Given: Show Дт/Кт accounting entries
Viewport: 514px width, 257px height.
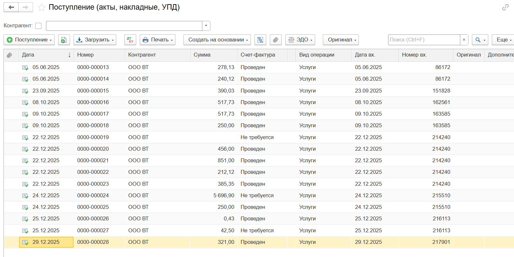Looking at the screenshot, I should [130, 40].
